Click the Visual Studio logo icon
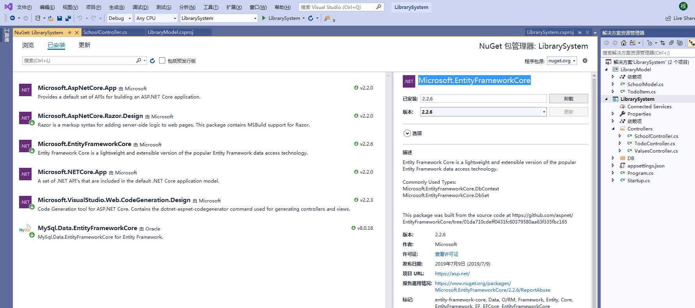Image resolution: width=695 pixels, height=308 pixels. coord(8,7)
